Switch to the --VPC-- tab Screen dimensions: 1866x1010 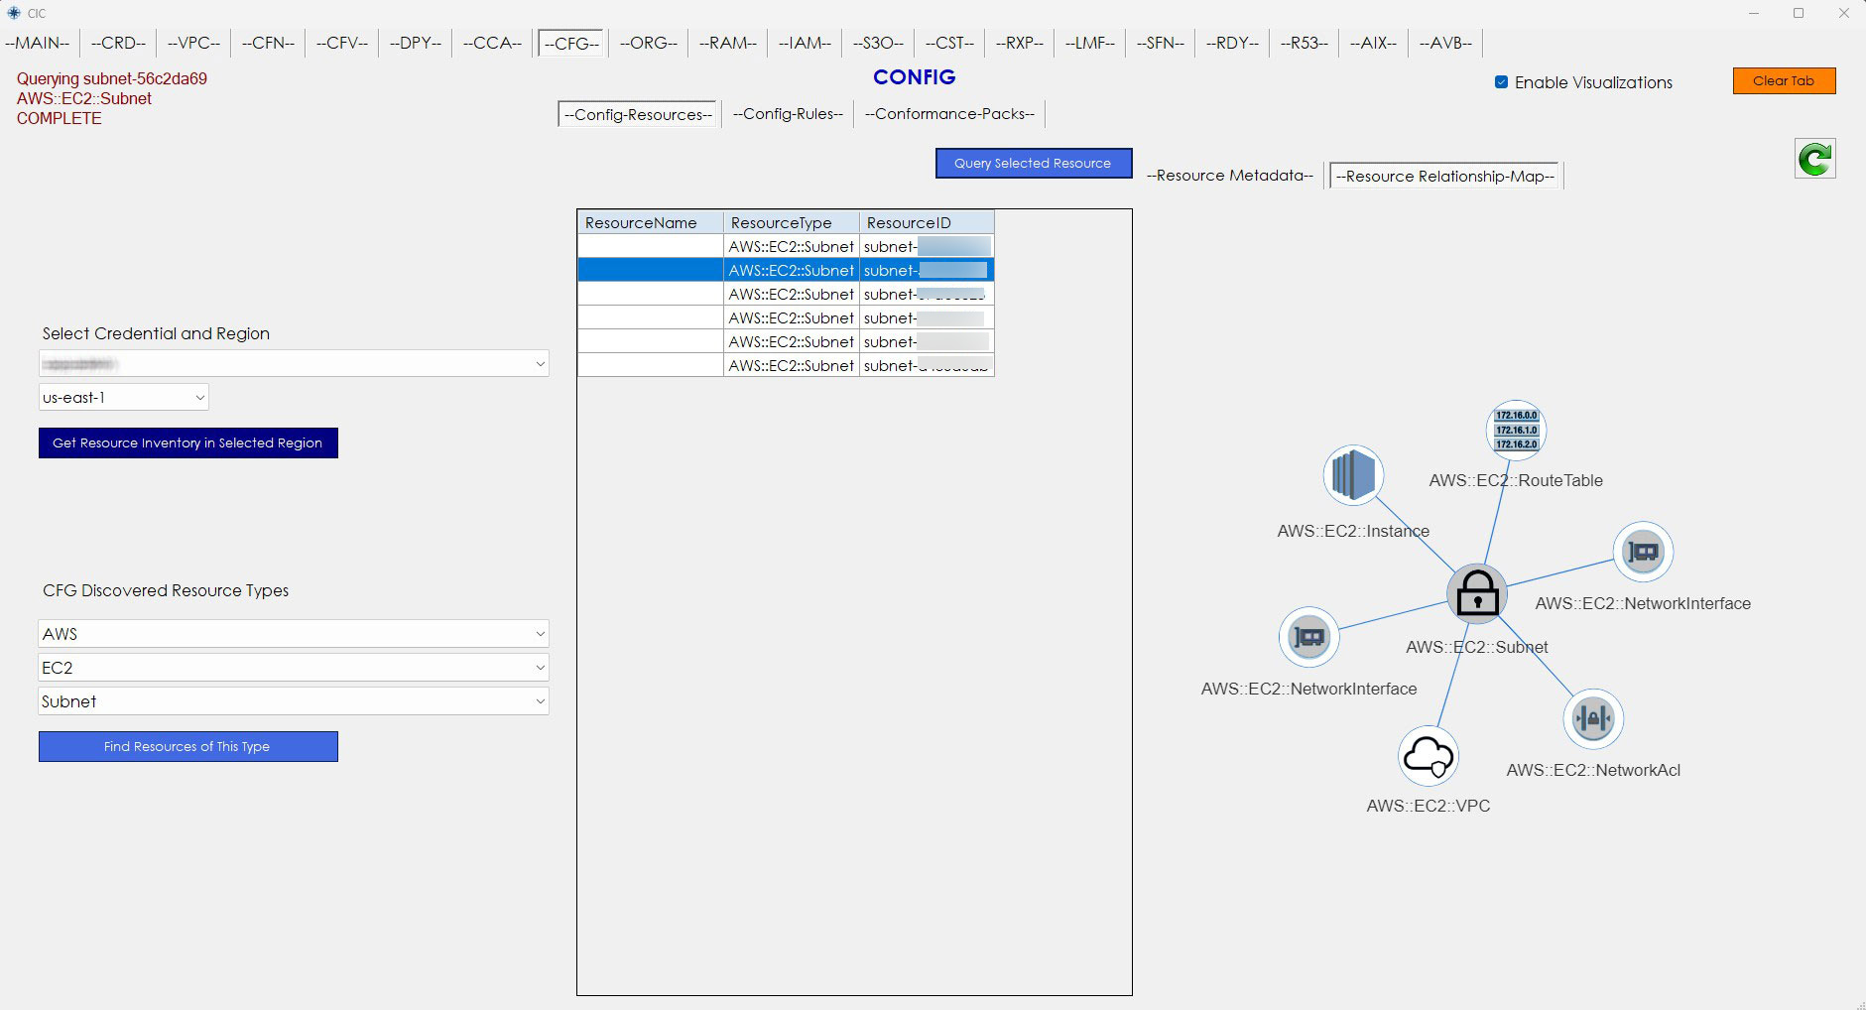[x=193, y=43]
